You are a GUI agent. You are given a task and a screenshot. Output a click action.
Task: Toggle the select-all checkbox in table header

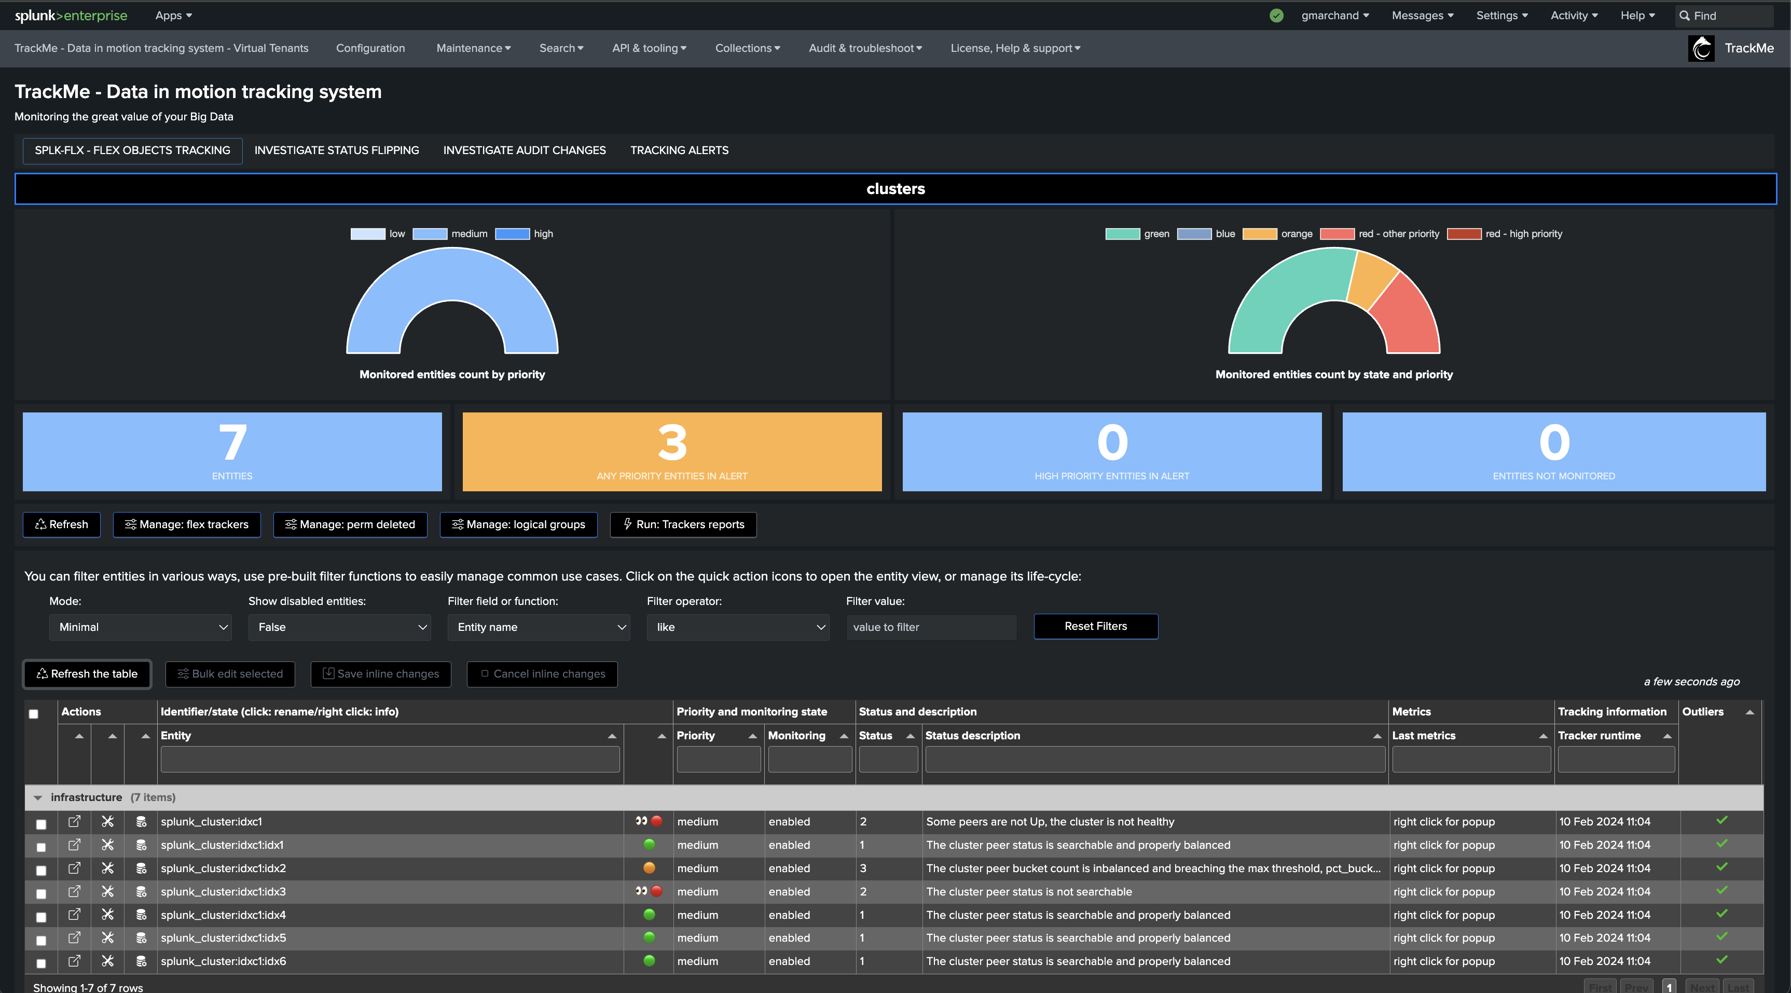click(x=33, y=714)
